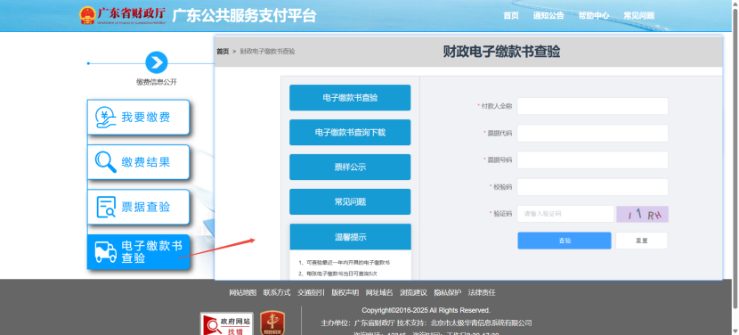Open 联系方式 footer link

277,292
